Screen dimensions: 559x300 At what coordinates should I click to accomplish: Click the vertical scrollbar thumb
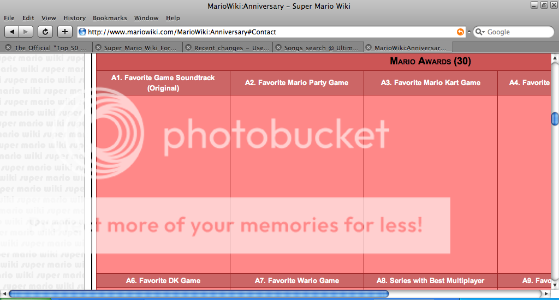[x=555, y=119]
